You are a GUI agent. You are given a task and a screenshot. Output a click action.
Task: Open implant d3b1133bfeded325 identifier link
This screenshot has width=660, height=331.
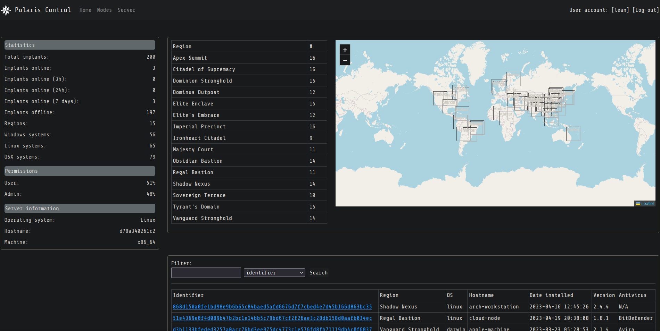pyautogui.click(x=272, y=329)
